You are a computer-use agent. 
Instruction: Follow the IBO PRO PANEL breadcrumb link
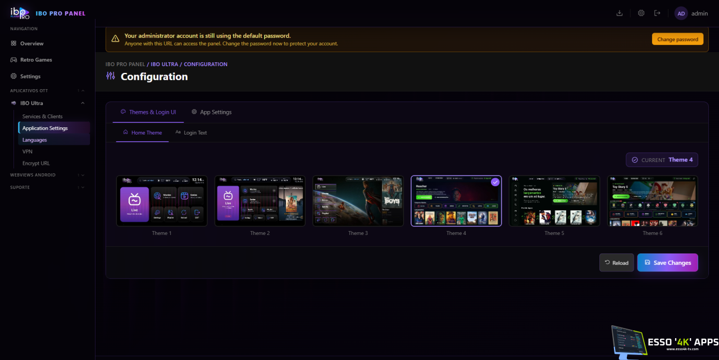point(125,64)
